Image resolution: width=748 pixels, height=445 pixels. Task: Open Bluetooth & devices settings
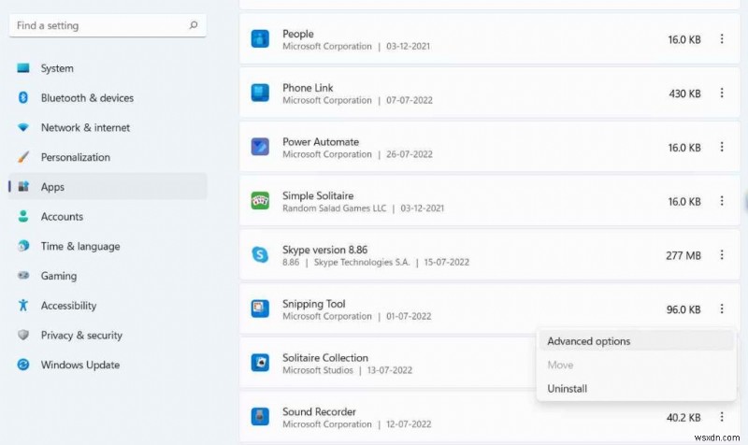click(x=87, y=98)
